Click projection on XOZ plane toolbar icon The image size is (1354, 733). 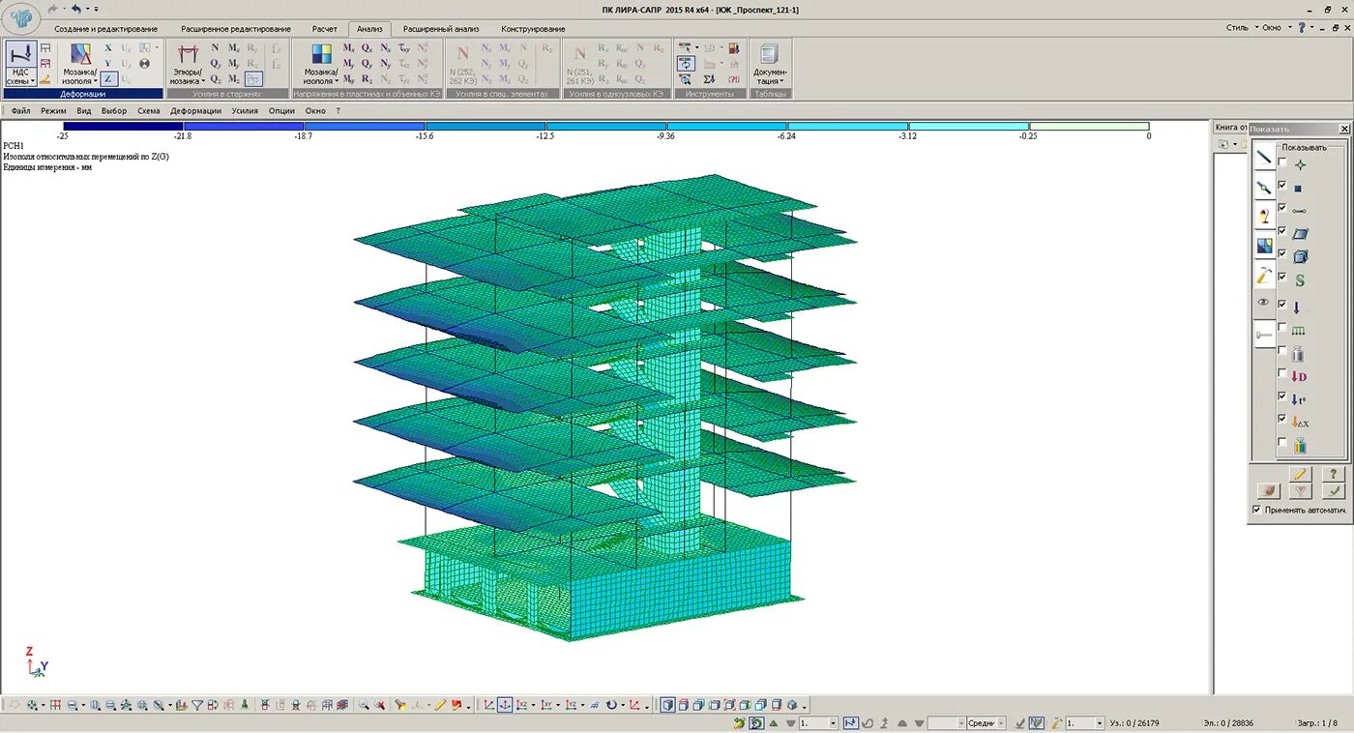522,706
